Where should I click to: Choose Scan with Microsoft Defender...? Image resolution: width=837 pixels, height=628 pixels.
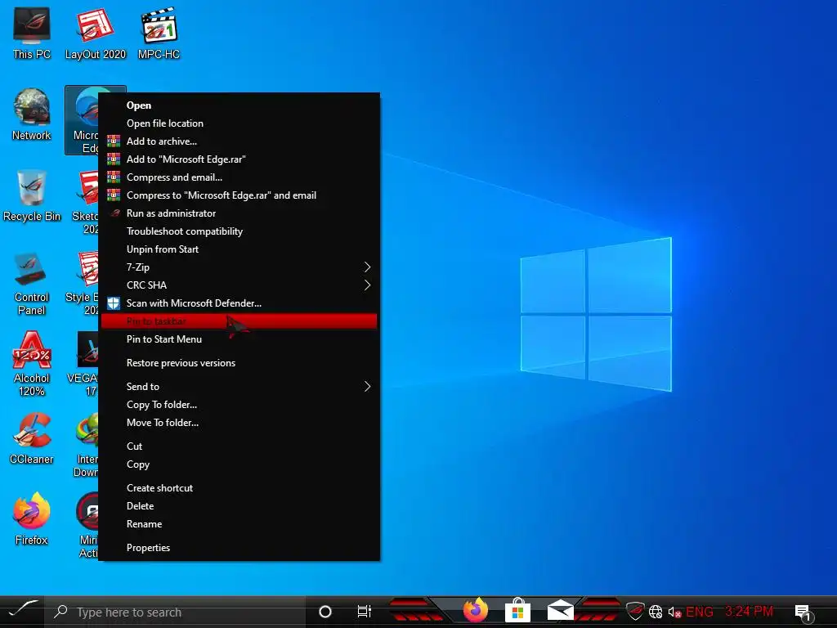pos(239,303)
